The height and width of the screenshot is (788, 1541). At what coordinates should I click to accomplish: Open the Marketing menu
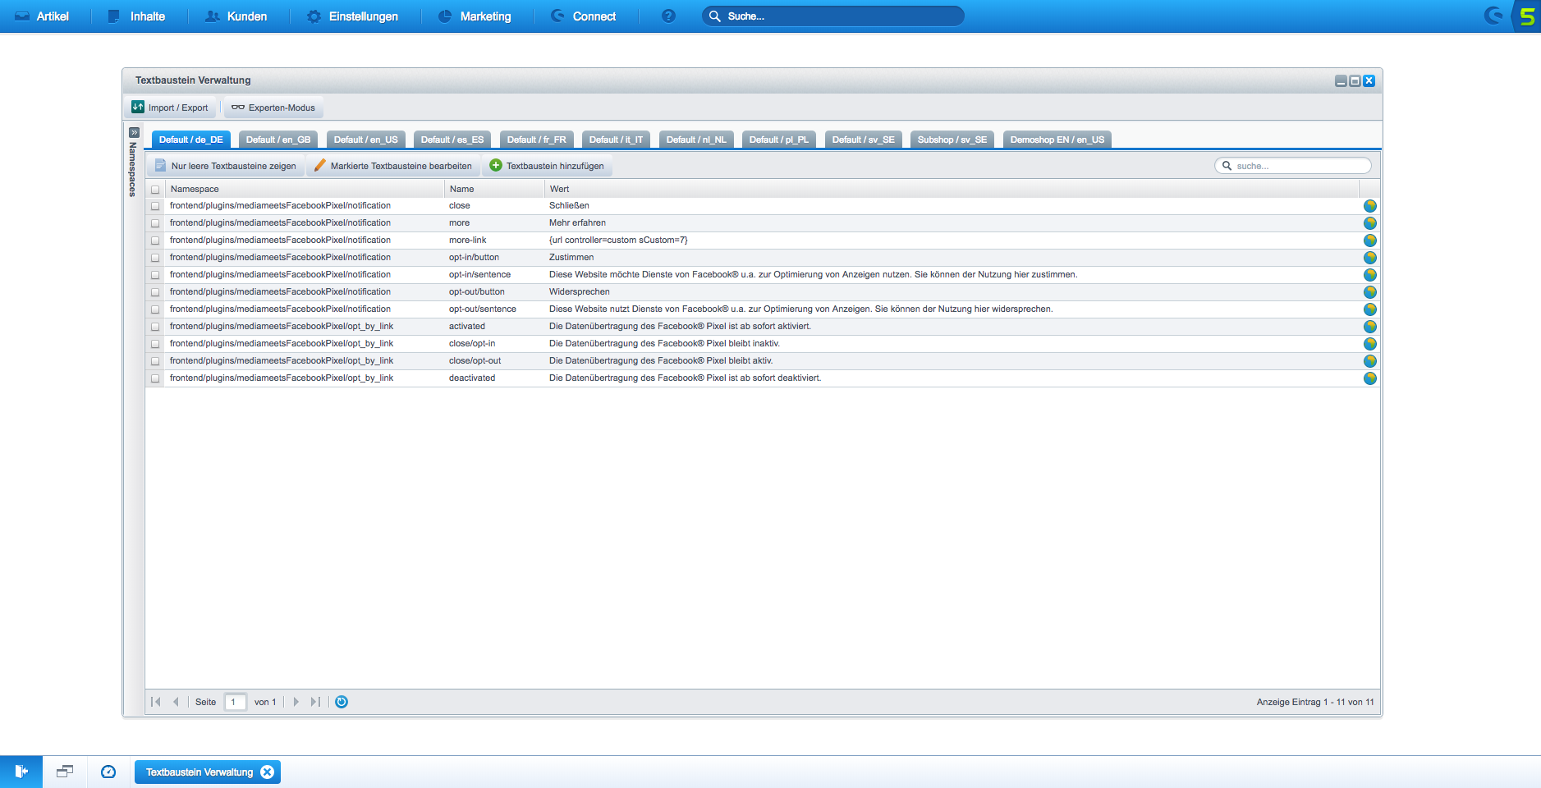pyautogui.click(x=475, y=16)
